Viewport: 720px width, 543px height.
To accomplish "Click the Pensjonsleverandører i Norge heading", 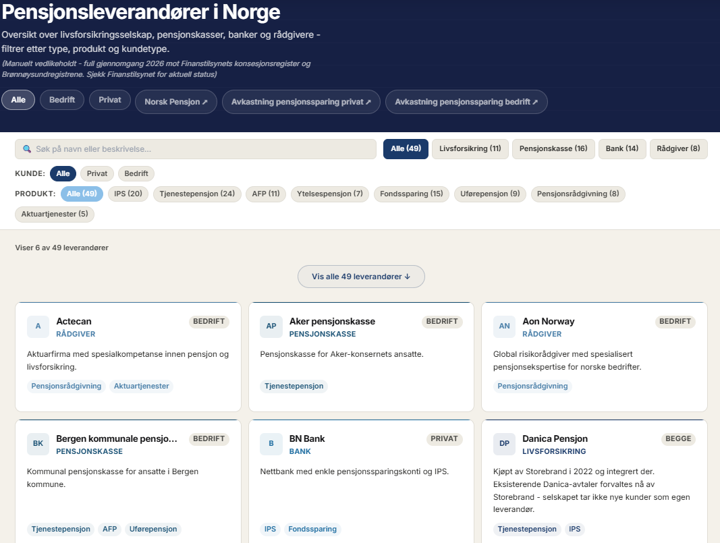I will 141,12.
